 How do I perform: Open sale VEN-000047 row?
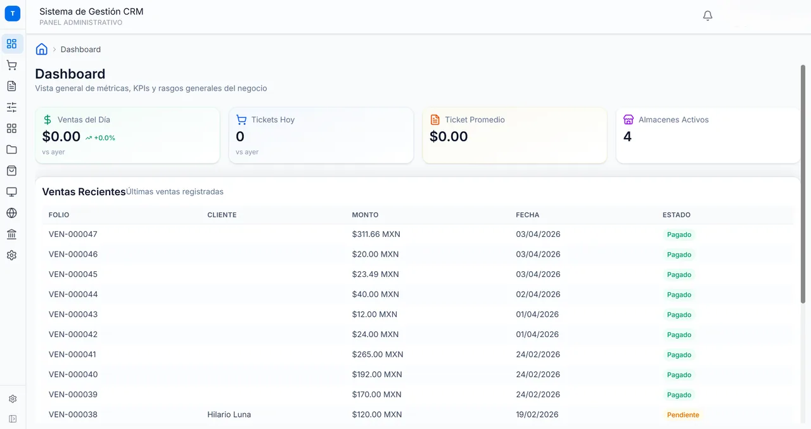tap(73, 234)
